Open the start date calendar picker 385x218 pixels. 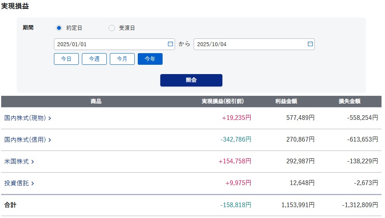click(170, 44)
